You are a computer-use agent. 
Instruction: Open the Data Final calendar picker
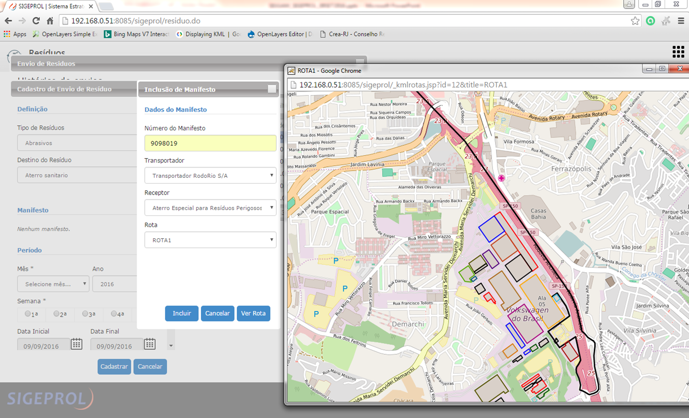point(150,344)
